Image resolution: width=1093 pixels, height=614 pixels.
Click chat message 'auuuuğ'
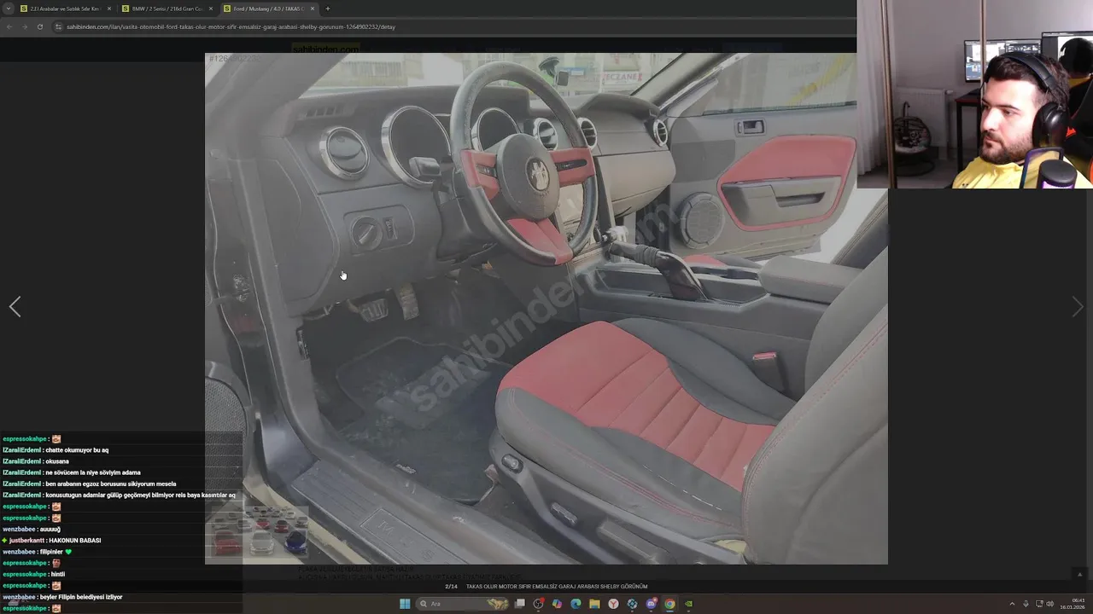tap(50, 530)
